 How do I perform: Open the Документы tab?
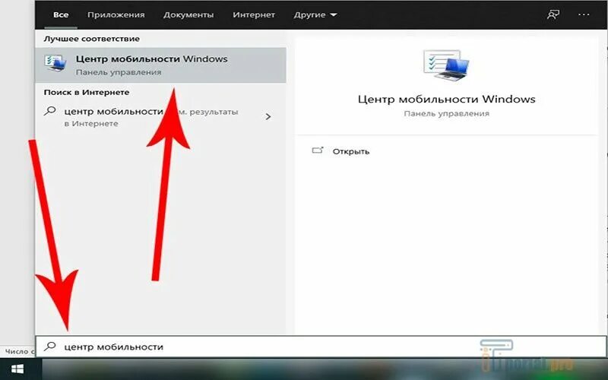coord(188,14)
